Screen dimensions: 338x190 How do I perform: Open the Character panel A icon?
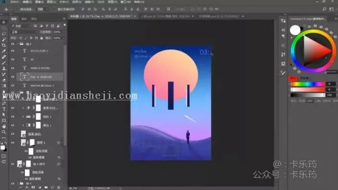coord(283,30)
